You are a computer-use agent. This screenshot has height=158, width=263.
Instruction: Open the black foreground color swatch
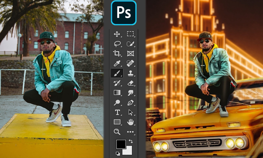click(x=121, y=144)
